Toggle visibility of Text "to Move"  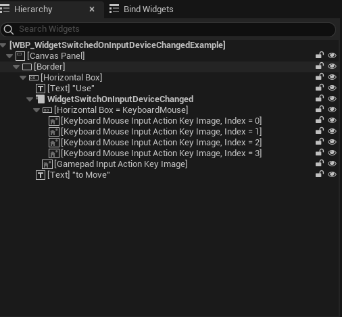click(x=332, y=174)
